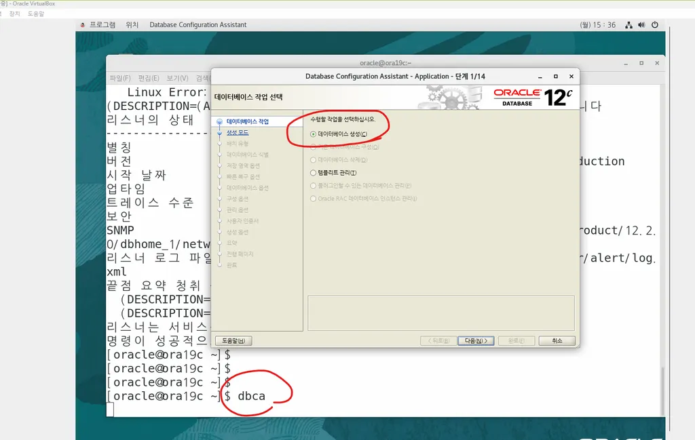This screenshot has width=695, height=440.
Task: Minimize the oracle@ora19c terminal window
Action: 626,63
